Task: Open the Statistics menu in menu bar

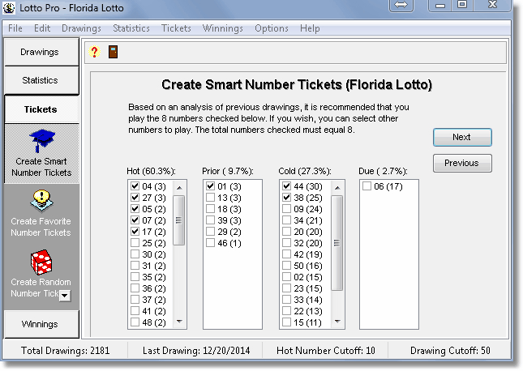Action: [131, 28]
